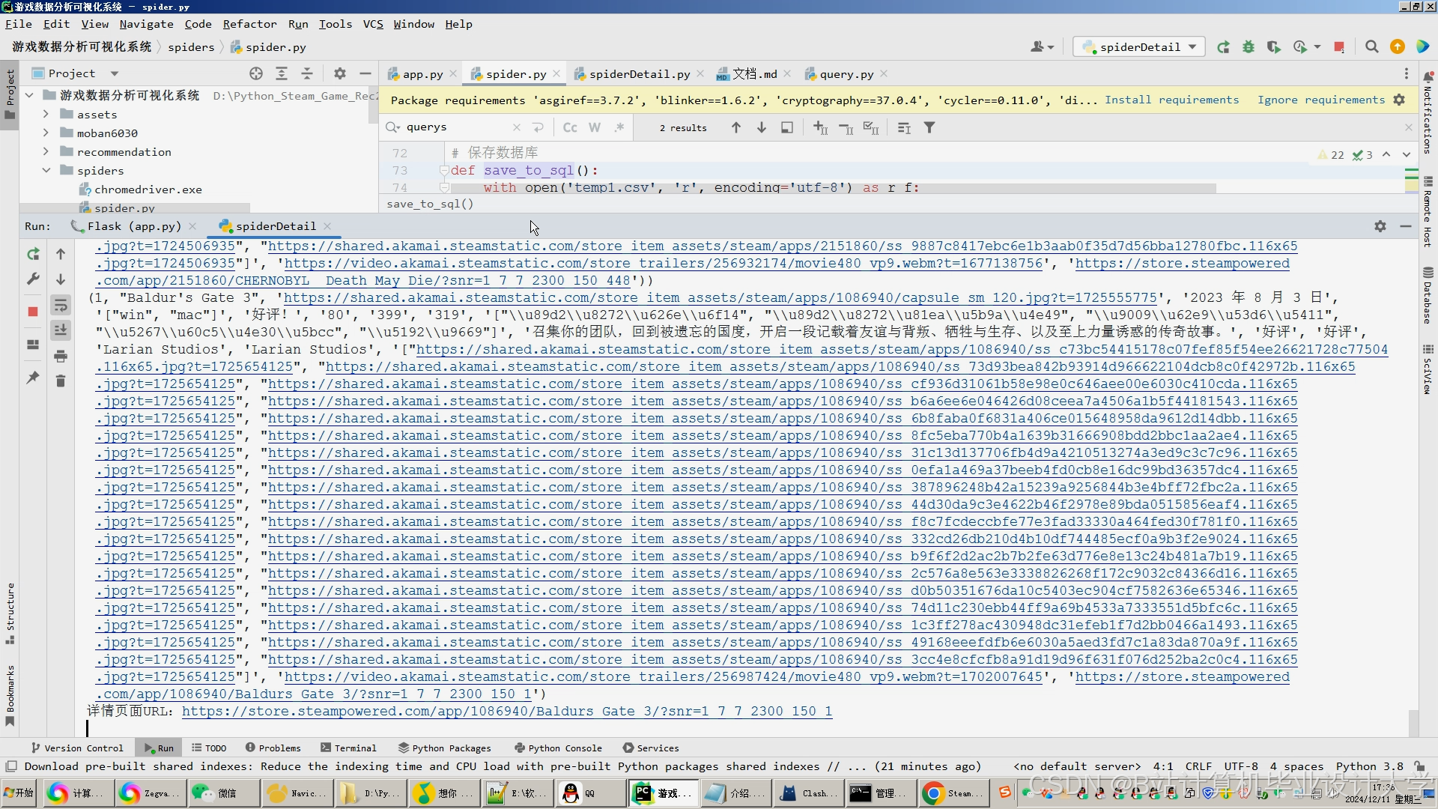Clear all console output with trash icon
This screenshot has height=809, width=1438.
point(61,381)
